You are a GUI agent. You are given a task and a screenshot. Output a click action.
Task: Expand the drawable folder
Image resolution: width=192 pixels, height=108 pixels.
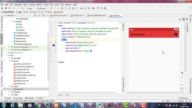click(9, 58)
